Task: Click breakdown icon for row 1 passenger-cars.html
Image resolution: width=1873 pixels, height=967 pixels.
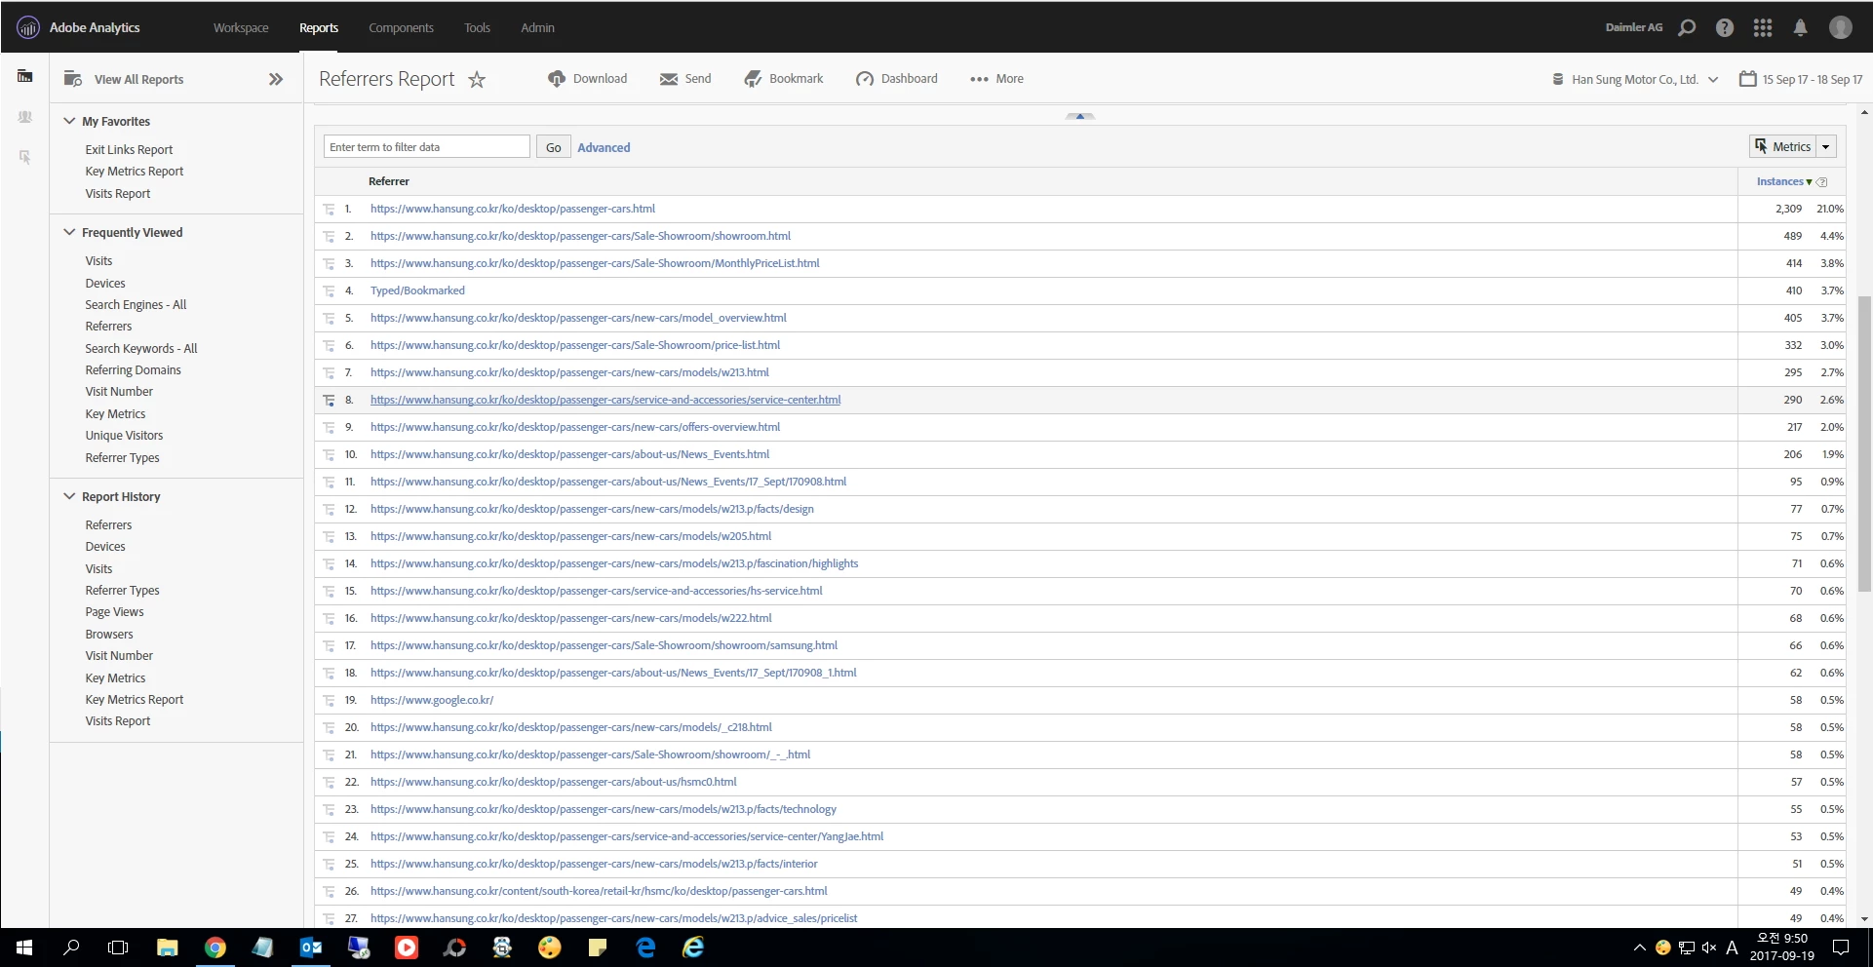Action: (330, 209)
